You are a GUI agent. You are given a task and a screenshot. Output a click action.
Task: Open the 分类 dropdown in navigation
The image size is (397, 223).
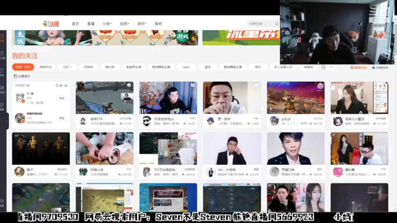(107, 24)
